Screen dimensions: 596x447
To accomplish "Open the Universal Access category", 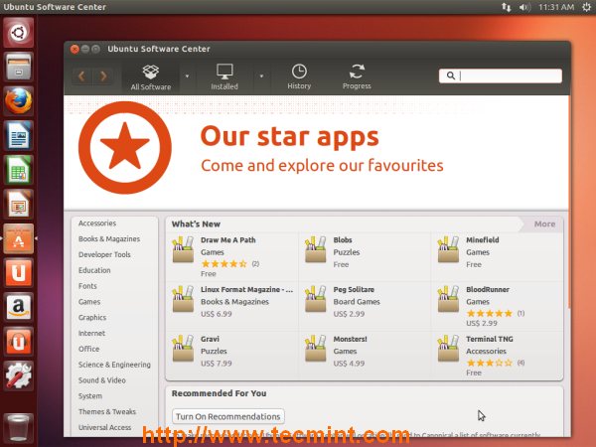I will 104,427.
